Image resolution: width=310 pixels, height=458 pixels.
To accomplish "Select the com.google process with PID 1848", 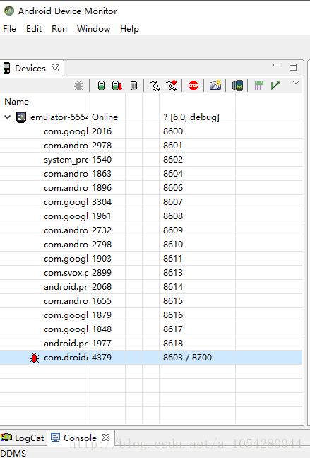I will (151, 329).
